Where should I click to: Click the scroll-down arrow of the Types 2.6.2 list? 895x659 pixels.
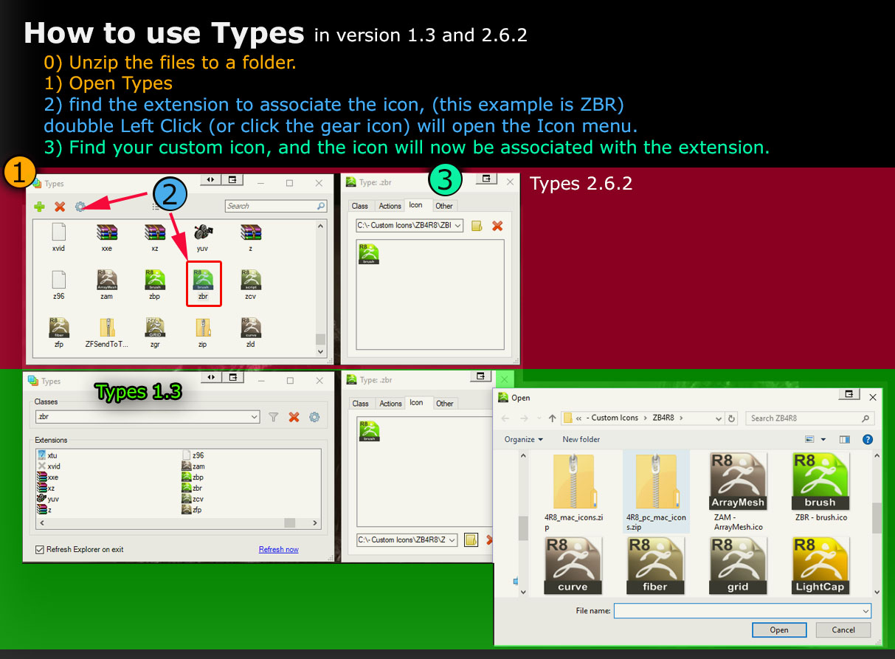pyautogui.click(x=320, y=353)
